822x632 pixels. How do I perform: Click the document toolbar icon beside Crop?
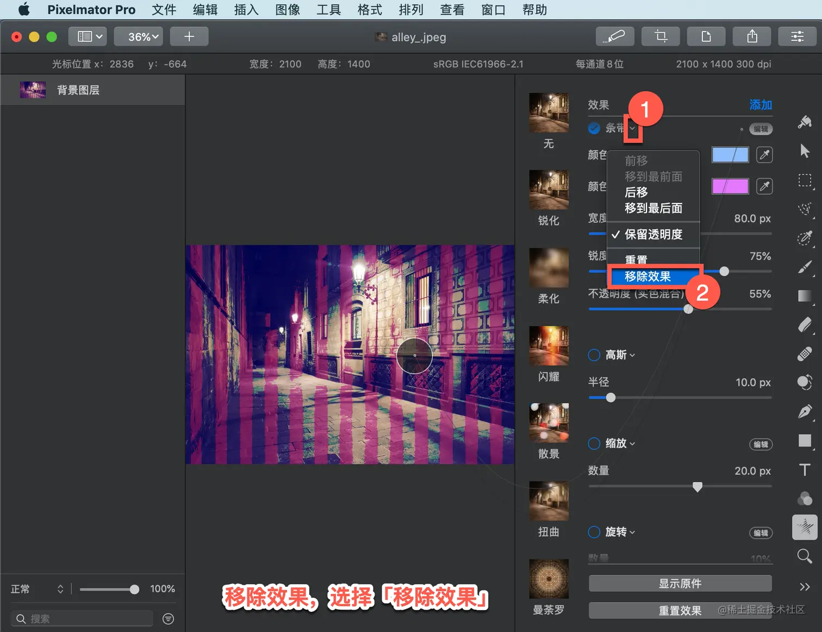[706, 36]
